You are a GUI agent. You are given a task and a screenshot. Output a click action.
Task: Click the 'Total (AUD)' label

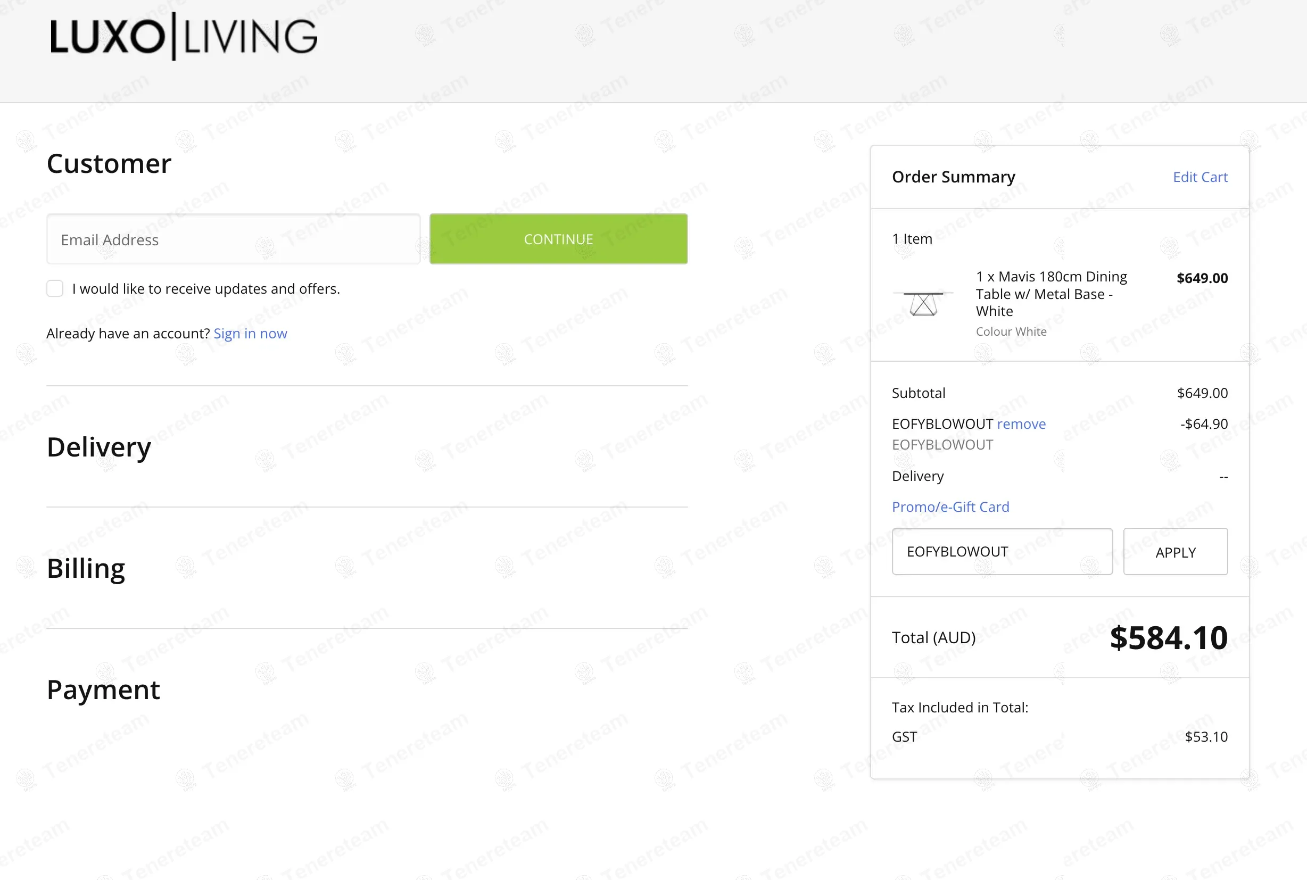(x=933, y=637)
